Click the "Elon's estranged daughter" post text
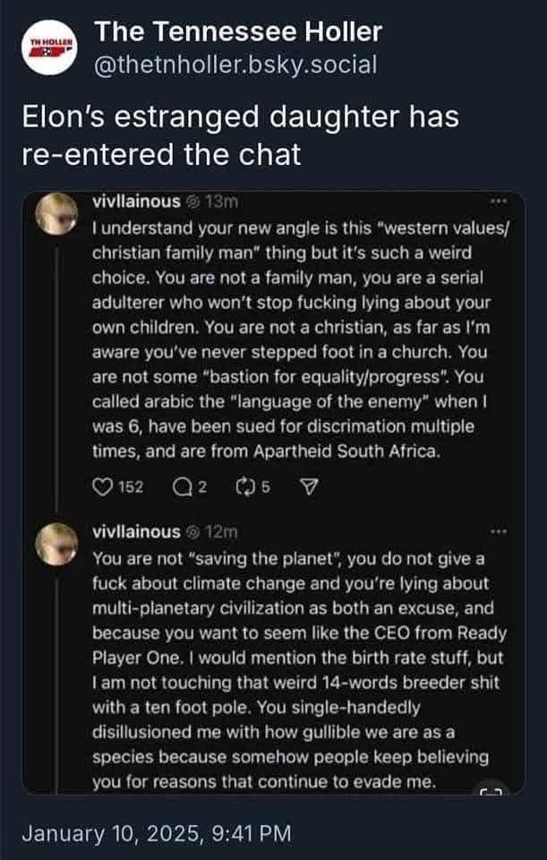This screenshot has width=547, height=860. coord(240,136)
